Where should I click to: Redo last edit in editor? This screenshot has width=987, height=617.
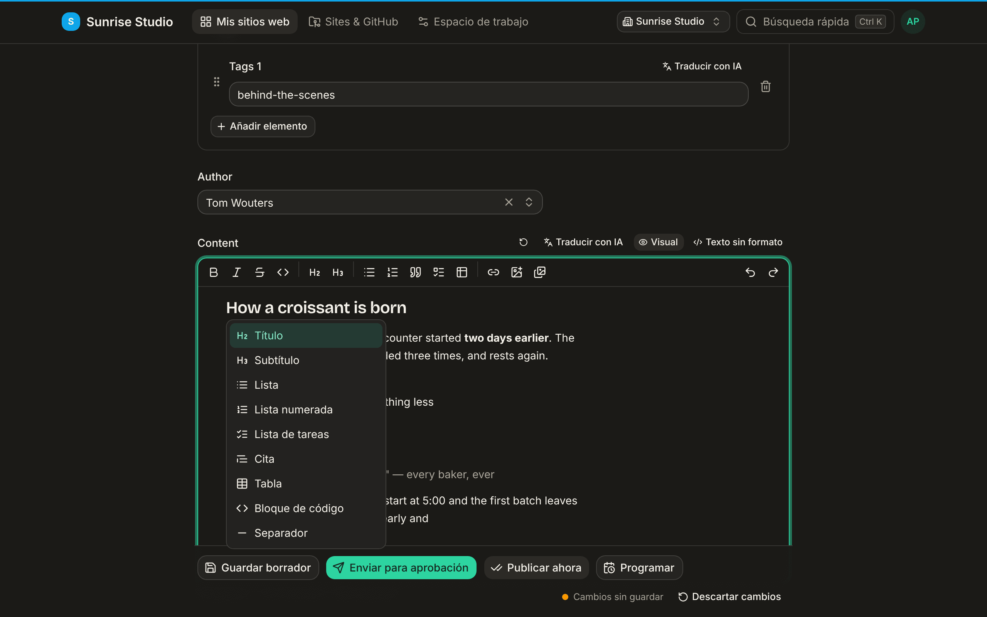click(x=773, y=272)
